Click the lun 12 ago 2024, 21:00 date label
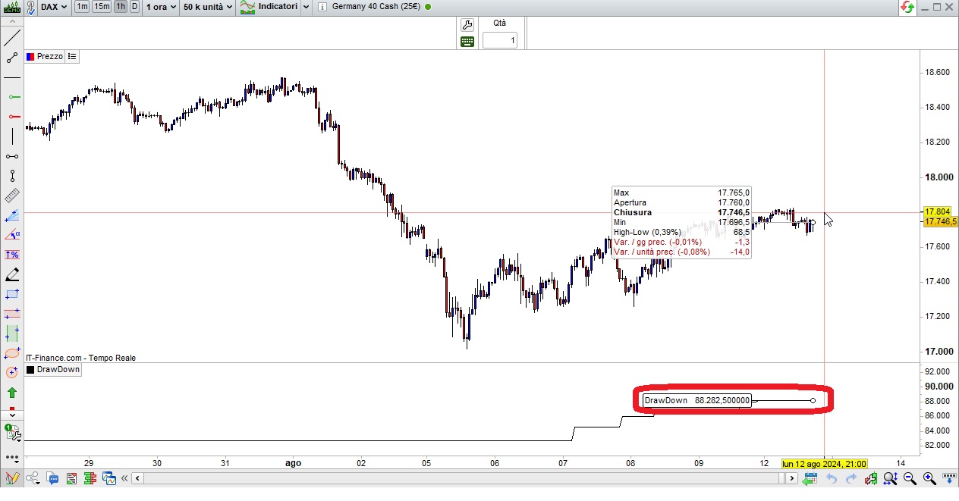Screen dimensions: 959x501 (824, 463)
